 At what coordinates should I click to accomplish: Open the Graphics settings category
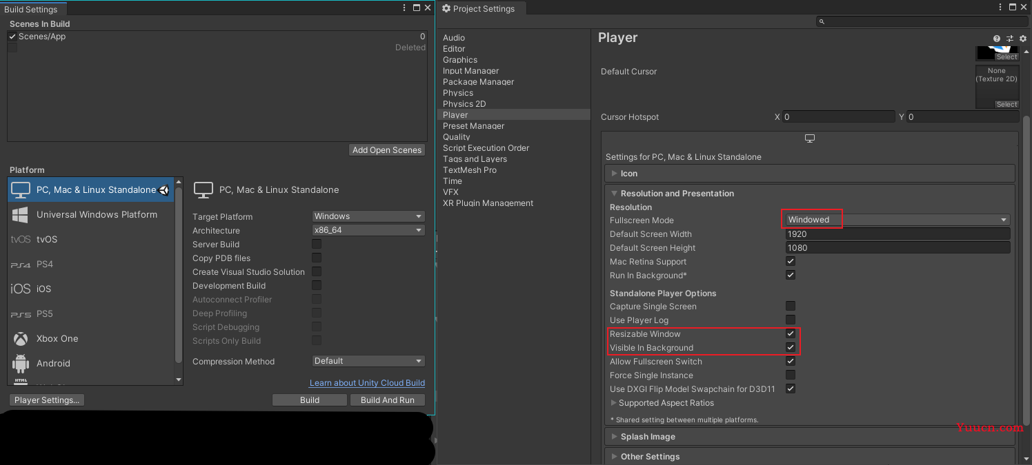click(x=460, y=60)
